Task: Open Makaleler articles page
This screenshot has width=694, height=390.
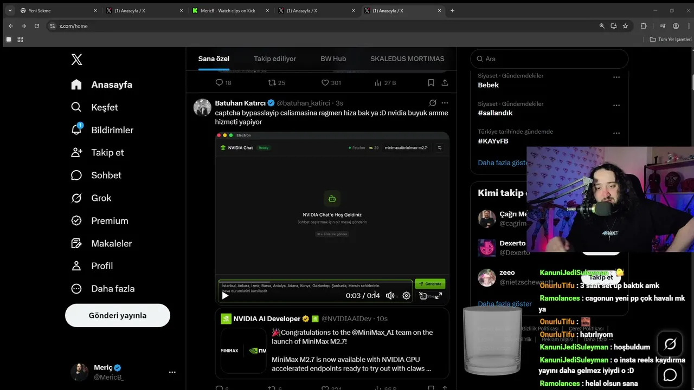Action: pyautogui.click(x=101, y=243)
